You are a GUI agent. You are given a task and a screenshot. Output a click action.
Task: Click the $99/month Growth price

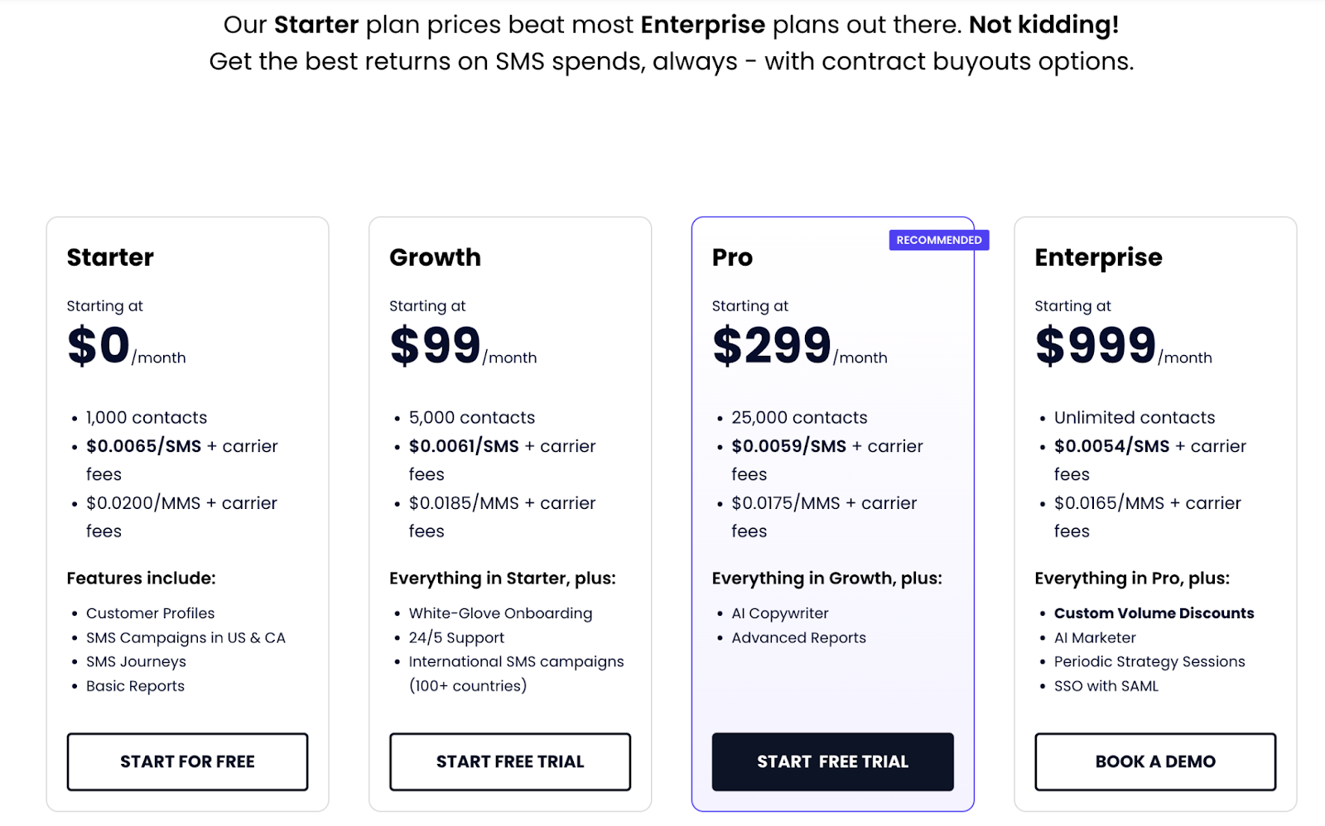point(462,346)
